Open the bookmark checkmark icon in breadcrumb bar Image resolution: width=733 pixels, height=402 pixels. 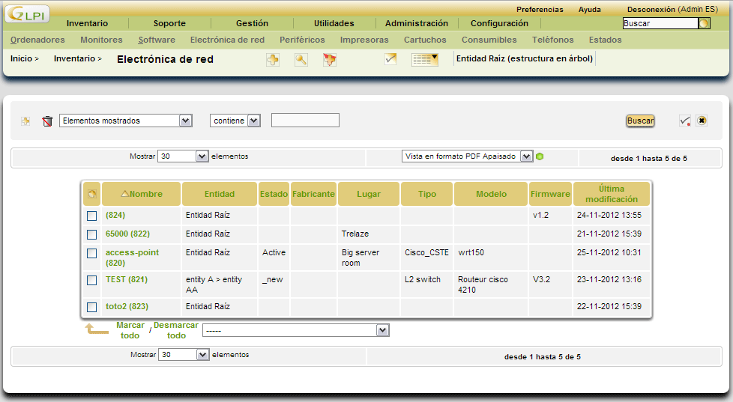coord(390,59)
